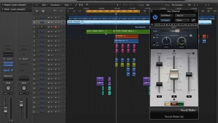Viewport: 218px width, 123px height.
Task: Click the global tracks flag button
Action: [55, 11]
